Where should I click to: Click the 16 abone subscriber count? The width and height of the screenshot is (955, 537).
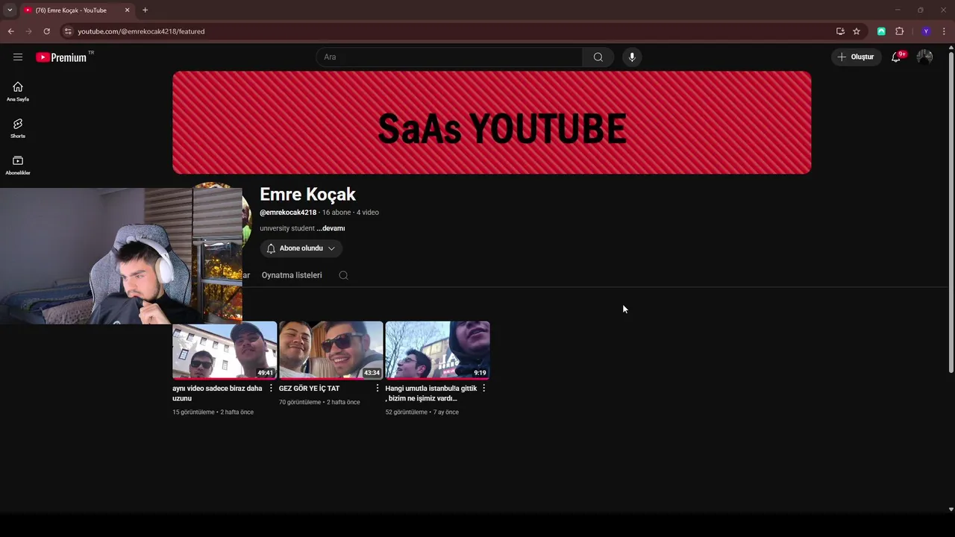coord(336,213)
